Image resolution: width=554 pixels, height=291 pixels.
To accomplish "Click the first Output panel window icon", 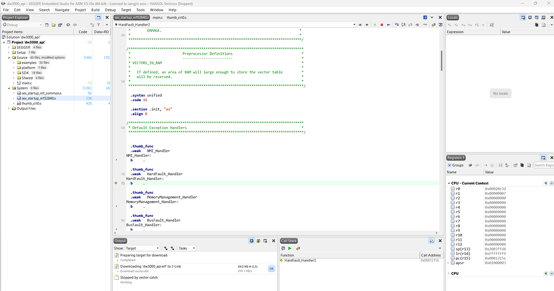I will tap(252, 241).
